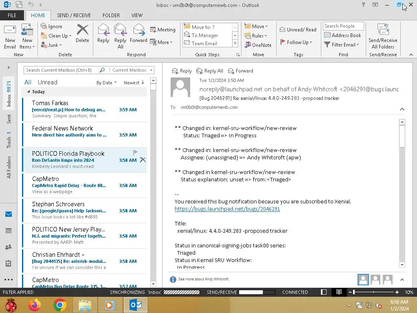Open the Christian Ehrhardt email

coord(85,261)
